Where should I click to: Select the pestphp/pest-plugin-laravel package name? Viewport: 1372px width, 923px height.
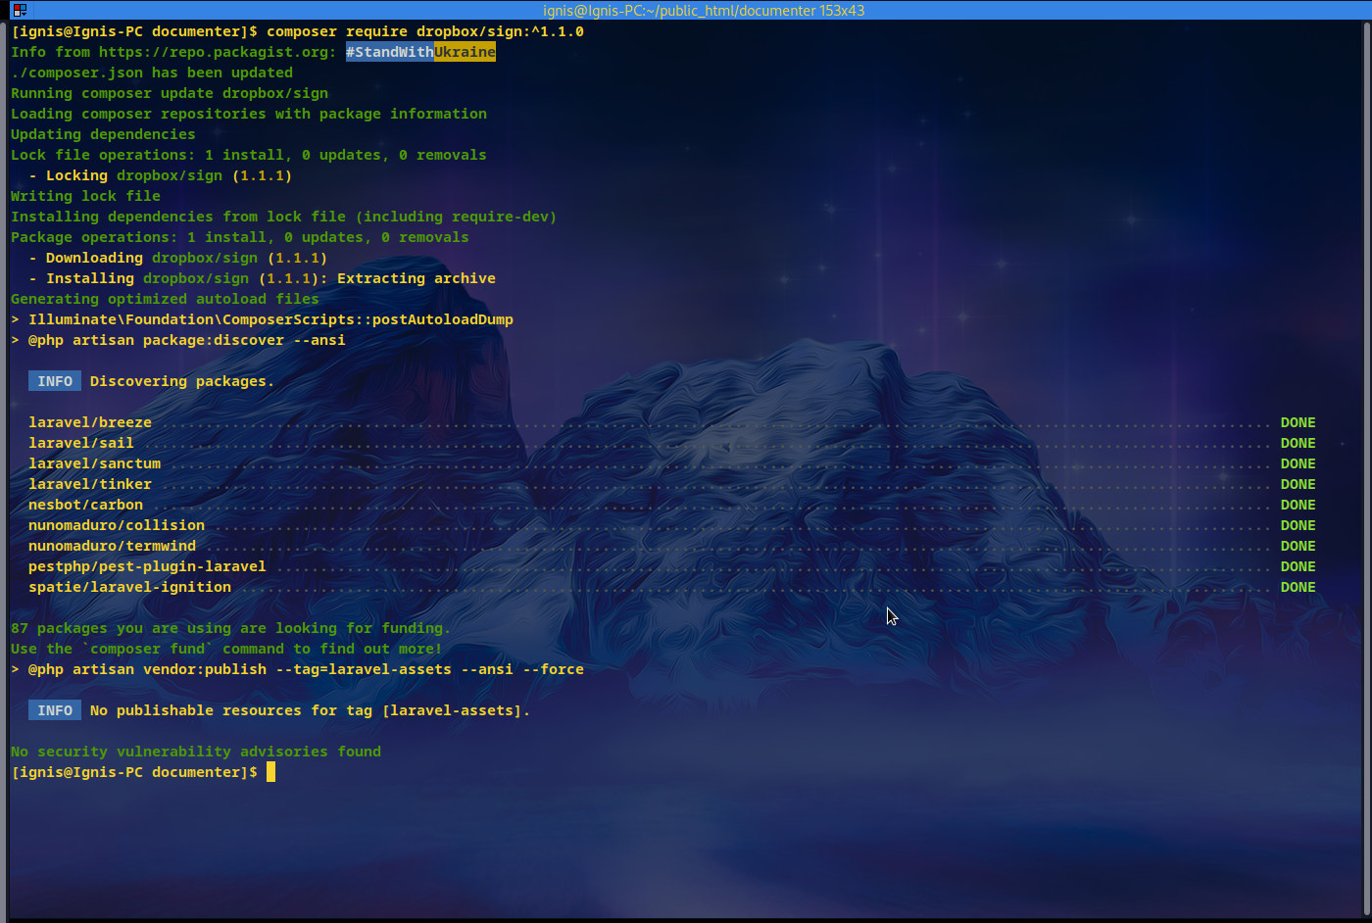click(x=147, y=566)
